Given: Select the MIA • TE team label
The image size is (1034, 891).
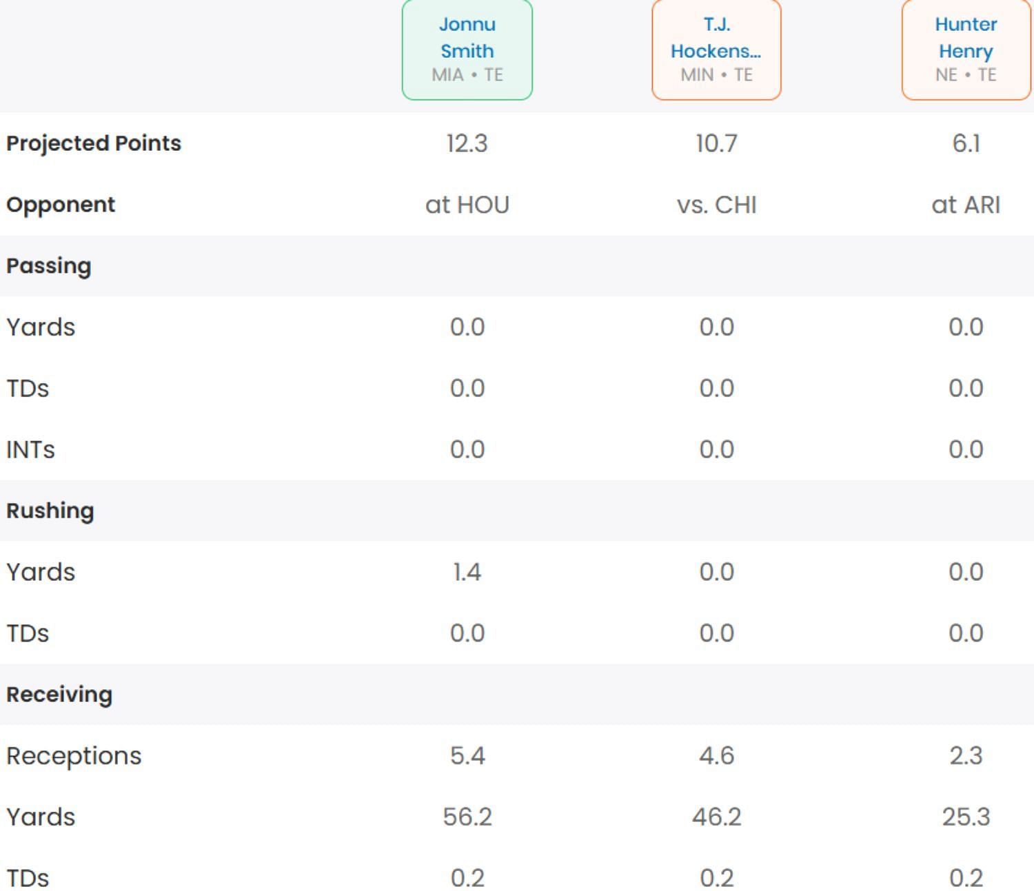Looking at the screenshot, I should click(x=467, y=74).
